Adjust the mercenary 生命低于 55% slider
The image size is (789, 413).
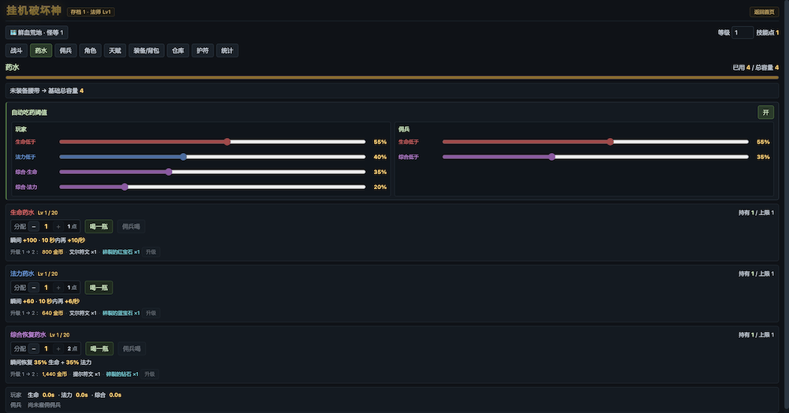(x=595, y=142)
